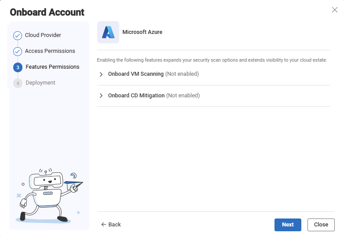Select the Deployment step label

[x=40, y=83]
